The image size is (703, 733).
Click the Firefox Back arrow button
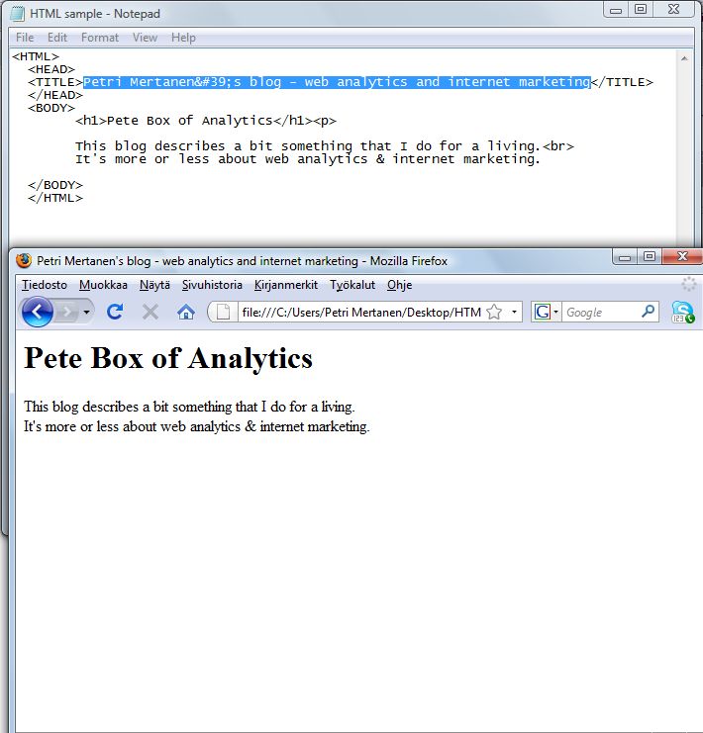tap(37, 312)
